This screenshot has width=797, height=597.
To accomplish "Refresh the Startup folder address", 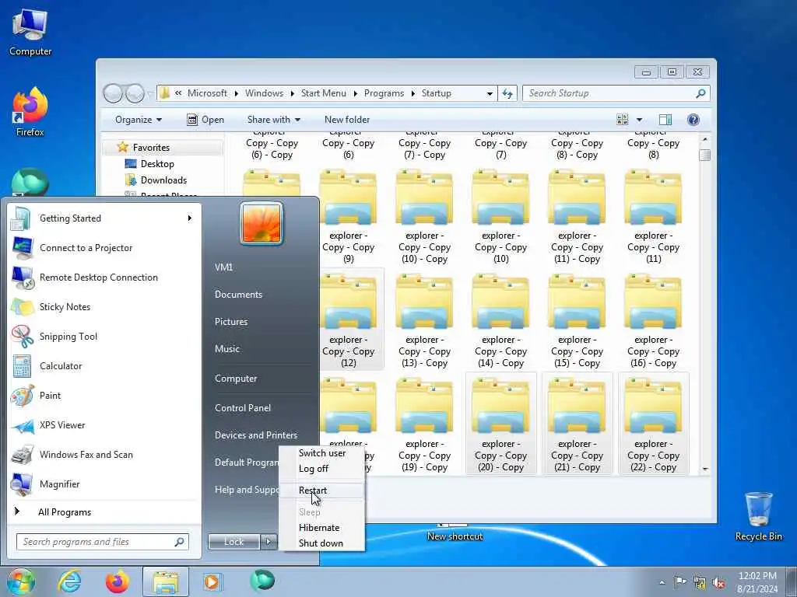I will (x=507, y=93).
